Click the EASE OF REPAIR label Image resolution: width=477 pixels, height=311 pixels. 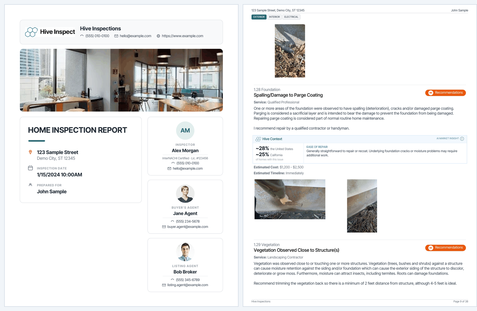click(x=317, y=147)
